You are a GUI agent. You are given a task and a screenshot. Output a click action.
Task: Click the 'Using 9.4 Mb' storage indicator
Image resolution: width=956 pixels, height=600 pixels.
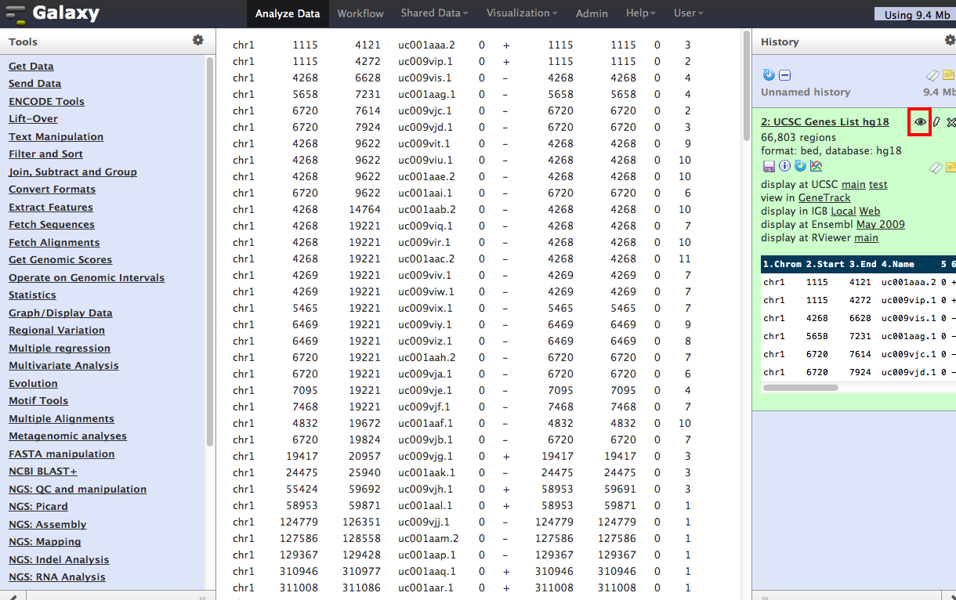[915, 14]
